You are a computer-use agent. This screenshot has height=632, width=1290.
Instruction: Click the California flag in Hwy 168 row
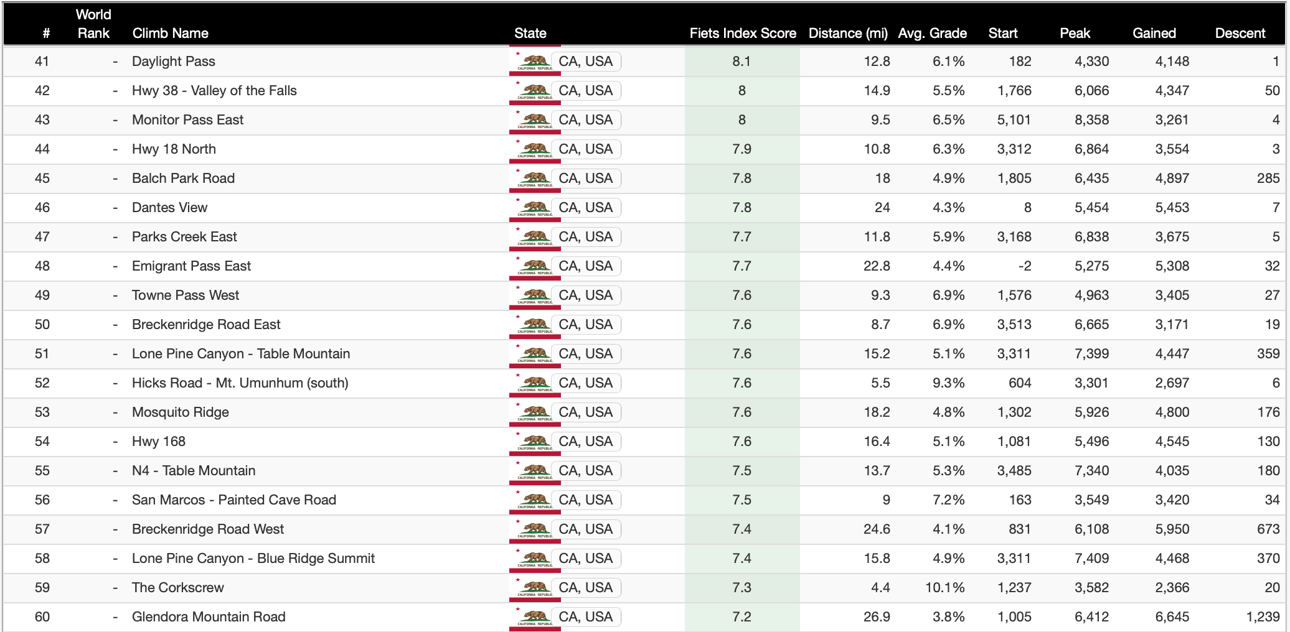coord(534,442)
